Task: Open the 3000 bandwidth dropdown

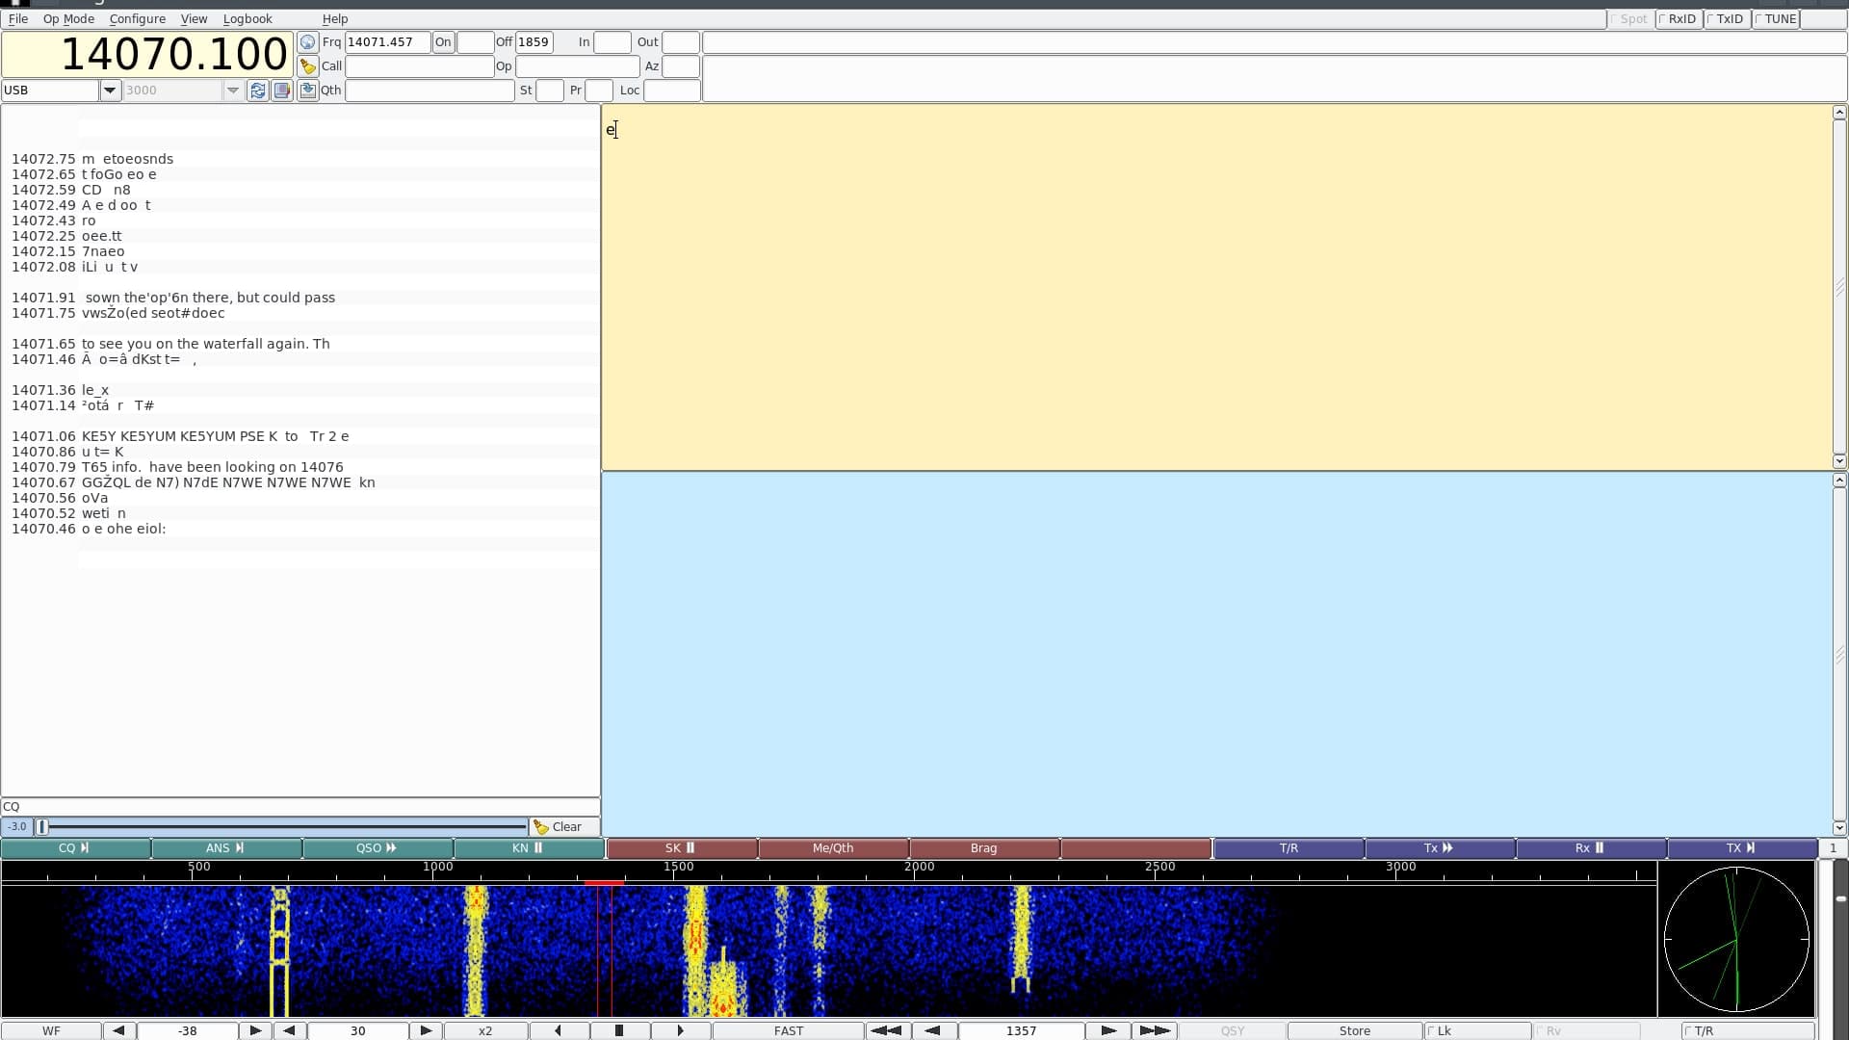Action: pos(233,91)
